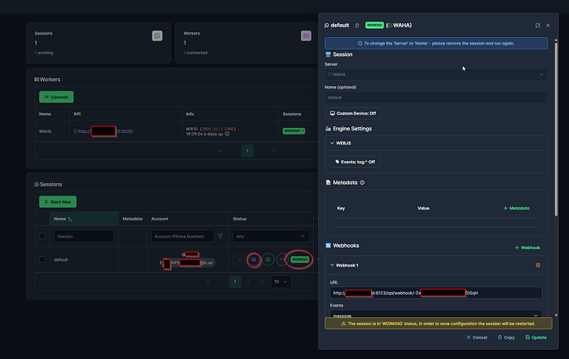569x359 pixels.
Task: Open the rows-per-page 10 dropdown
Action: [281, 281]
